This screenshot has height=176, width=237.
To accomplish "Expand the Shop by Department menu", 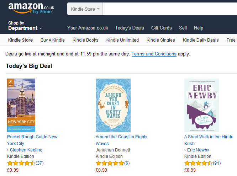I will pyautogui.click(x=25, y=26).
